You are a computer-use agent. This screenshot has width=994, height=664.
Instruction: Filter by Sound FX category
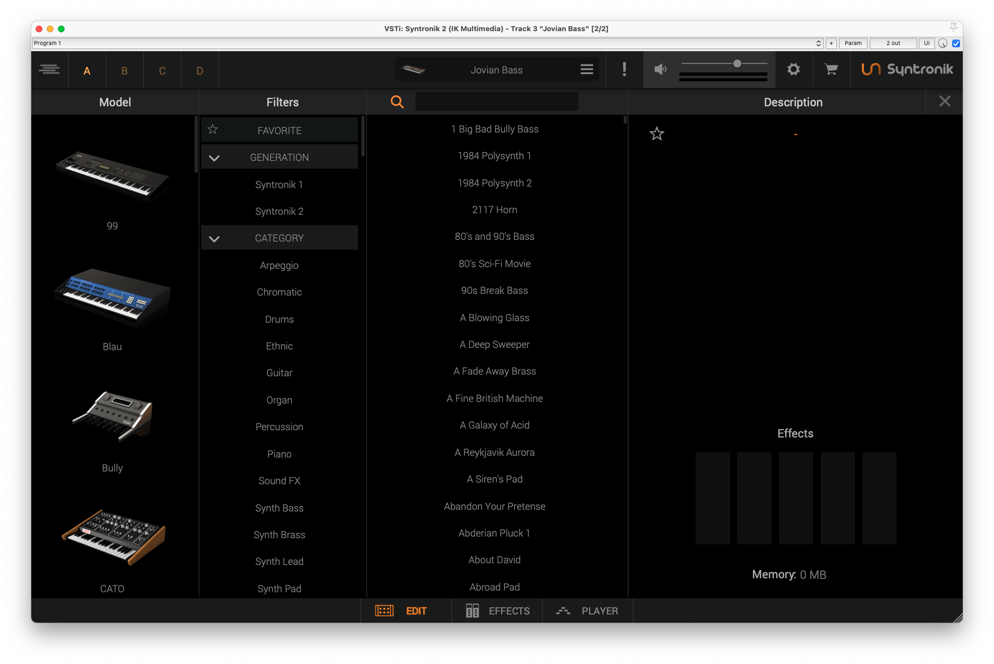(x=279, y=481)
